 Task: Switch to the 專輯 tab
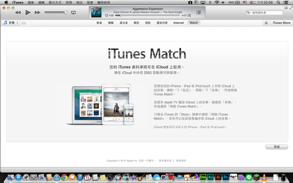point(111,23)
